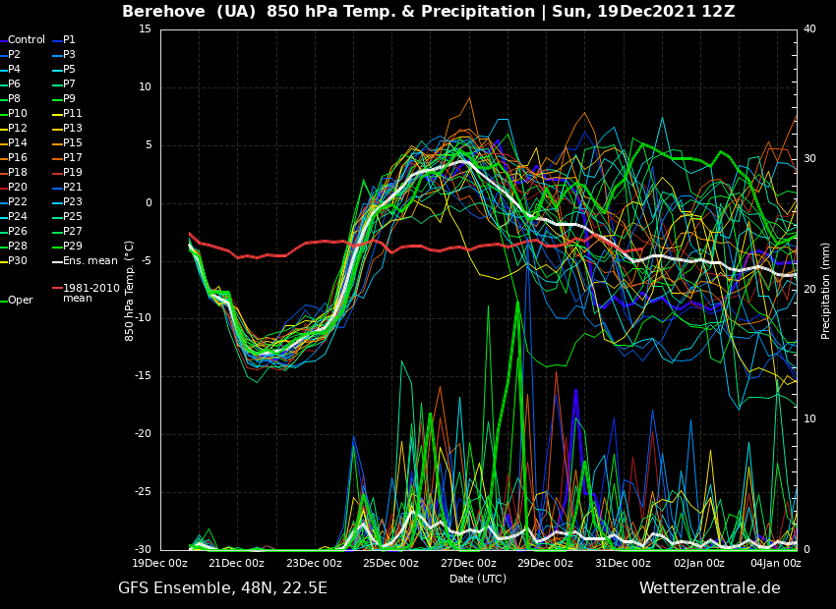Click the Control legend entry
This screenshot has width=836, height=609.
[x=26, y=40]
